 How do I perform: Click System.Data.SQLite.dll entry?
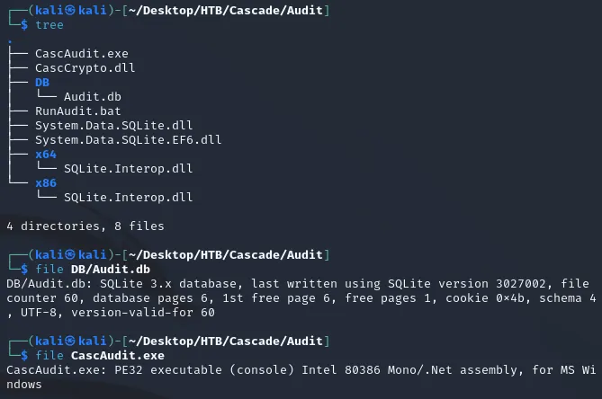pos(114,125)
